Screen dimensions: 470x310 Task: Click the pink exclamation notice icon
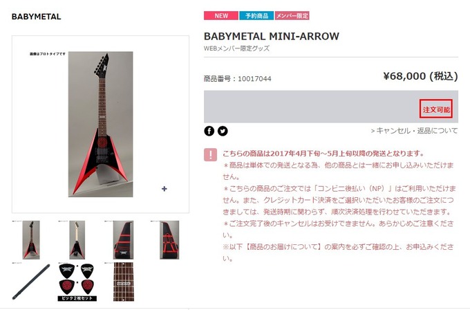(210, 154)
